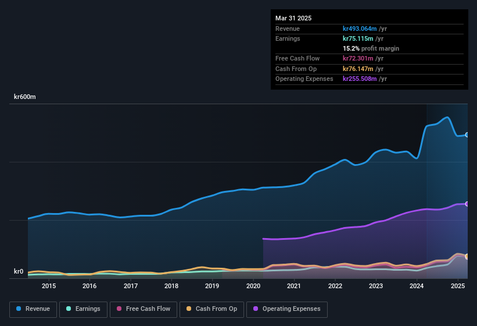The width and height of the screenshot is (477, 326).
Task: Click the kr493.064m revenue value
Action: [x=360, y=29]
